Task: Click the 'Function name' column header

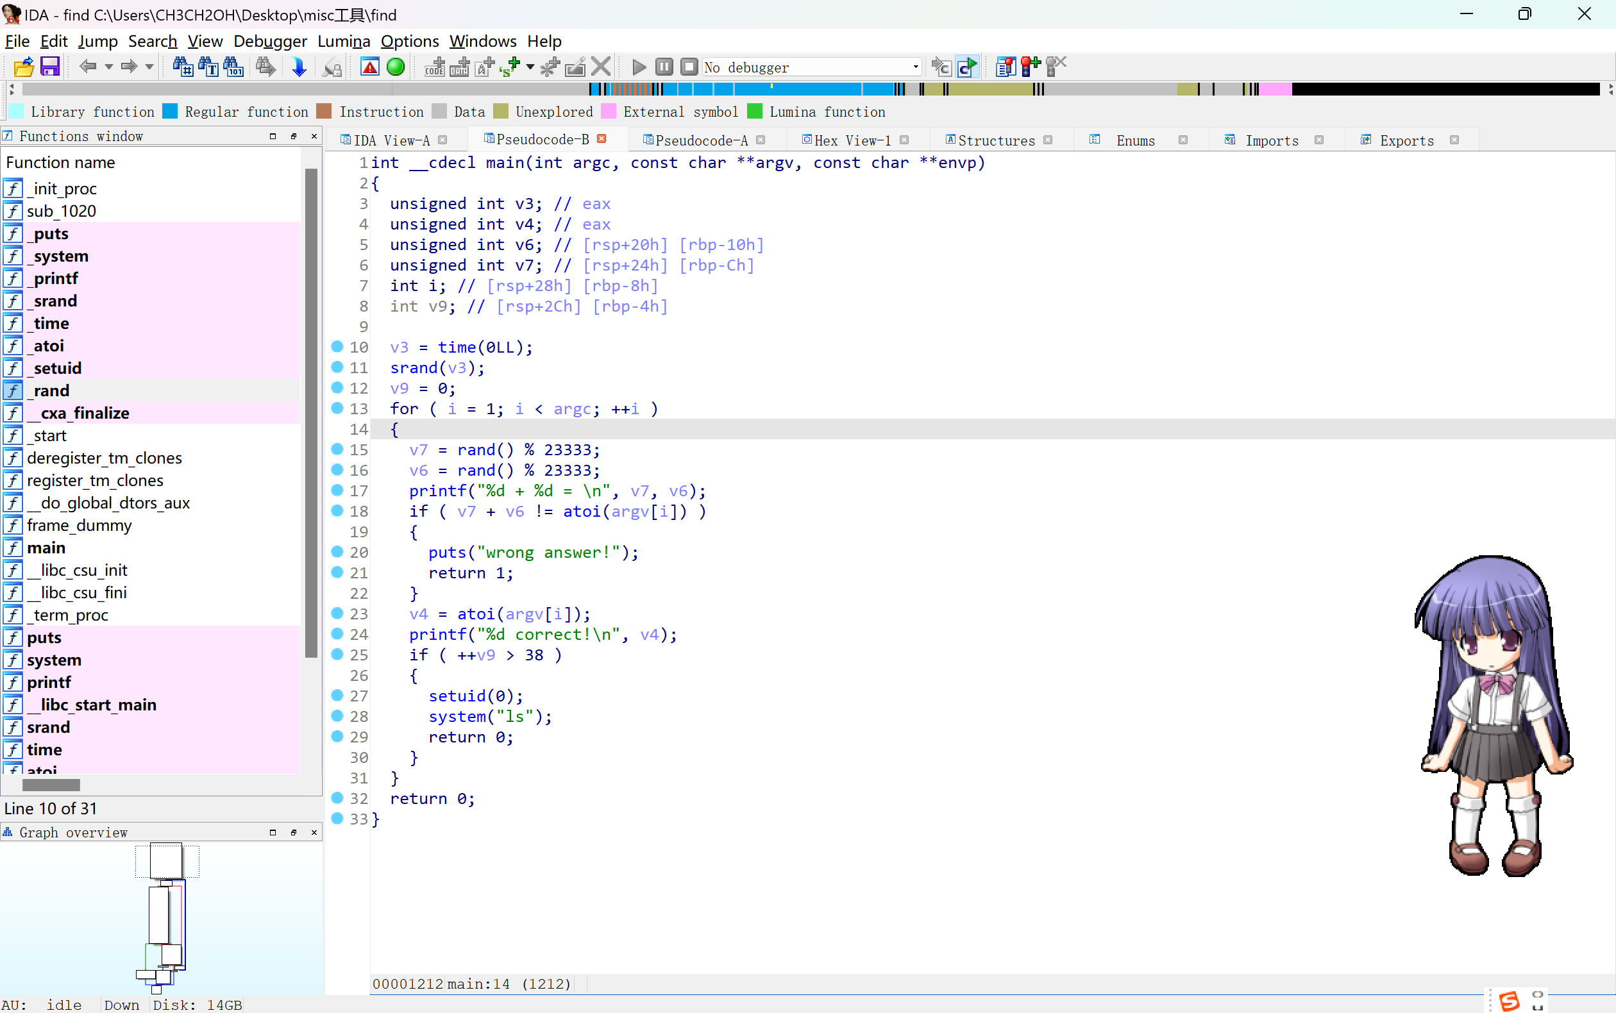Action: pos(60,162)
